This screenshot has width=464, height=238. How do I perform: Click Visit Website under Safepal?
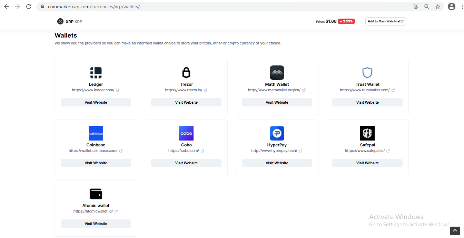pos(367,163)
